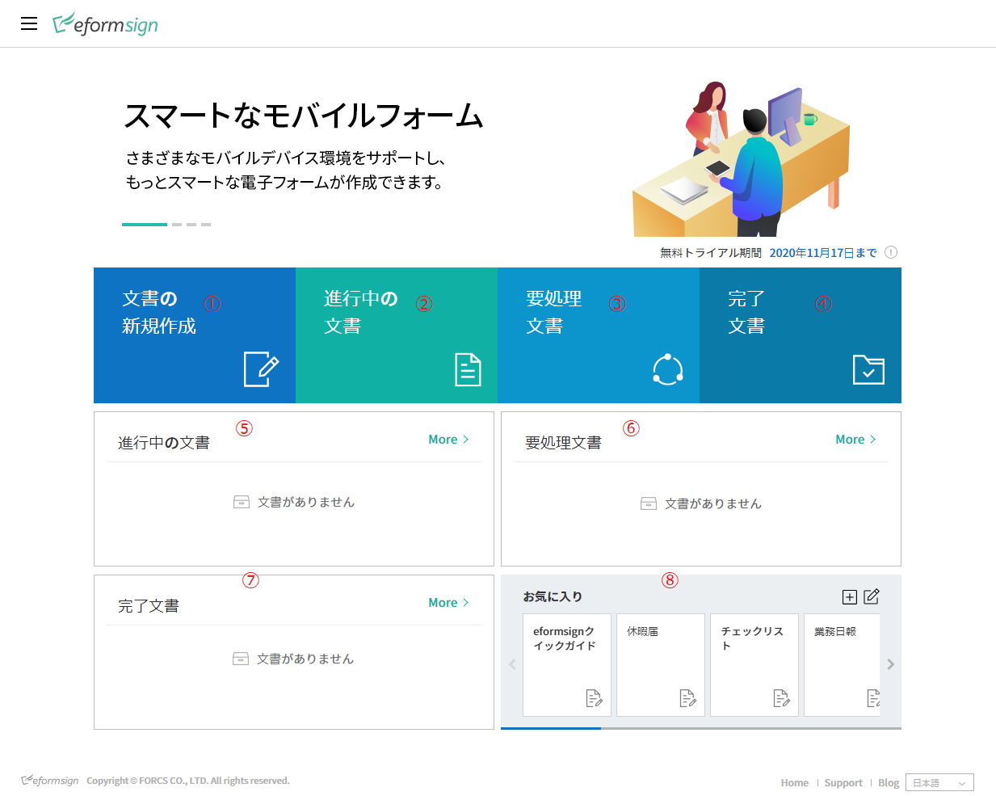Click the 進行中の文書 panel heading
Image resolution: width=996 pixels, height=796 pixels.
[164, 443]
